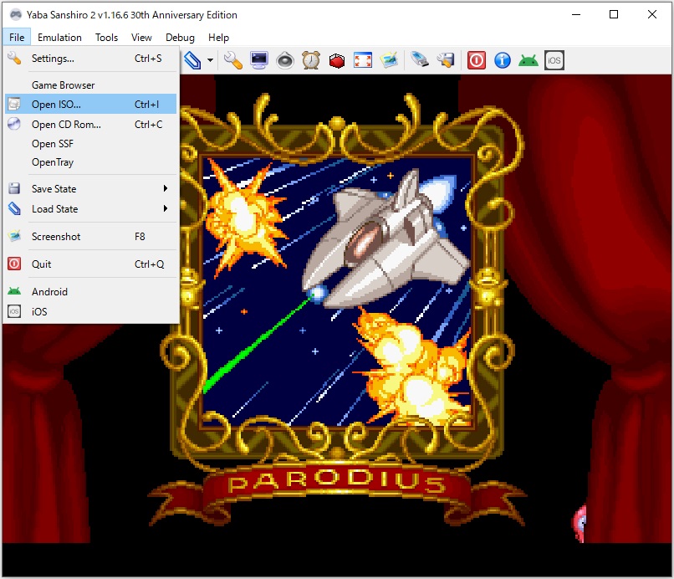Choose Quit in the File menu
The width and height of the screenshot is (674, 579).
tap(90, 264)
